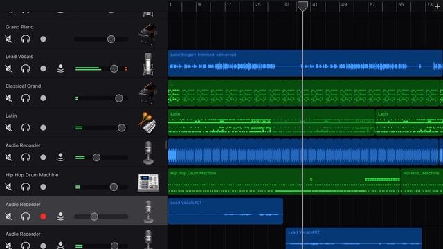Viewport: 443px width, 249px height.
Task: Tap the playhead handle on the ruler
Action: (x=302, y=6)
